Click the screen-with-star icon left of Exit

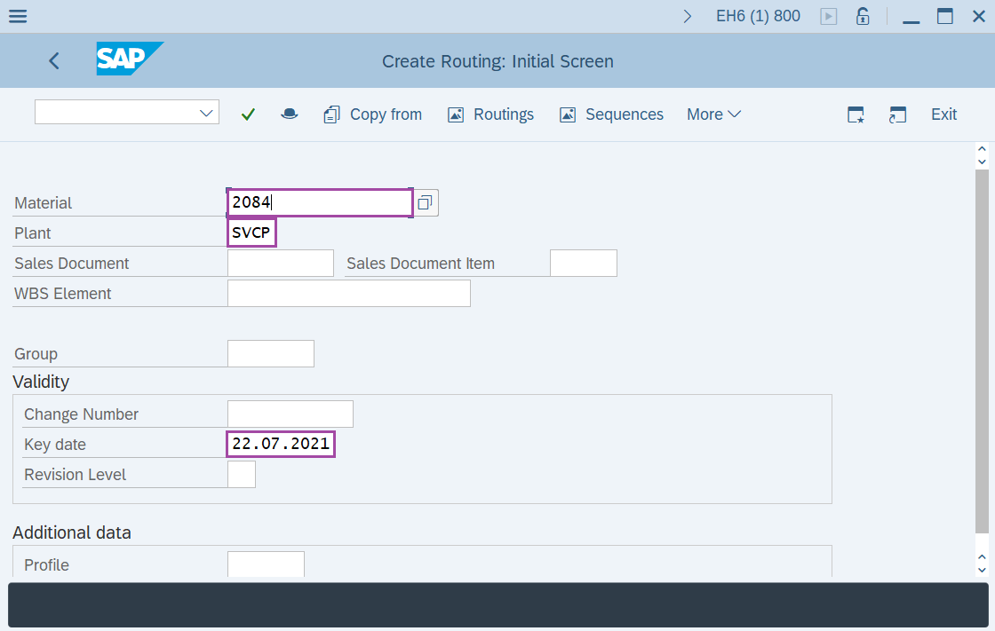pyautogui.click(x=855, y=114)
